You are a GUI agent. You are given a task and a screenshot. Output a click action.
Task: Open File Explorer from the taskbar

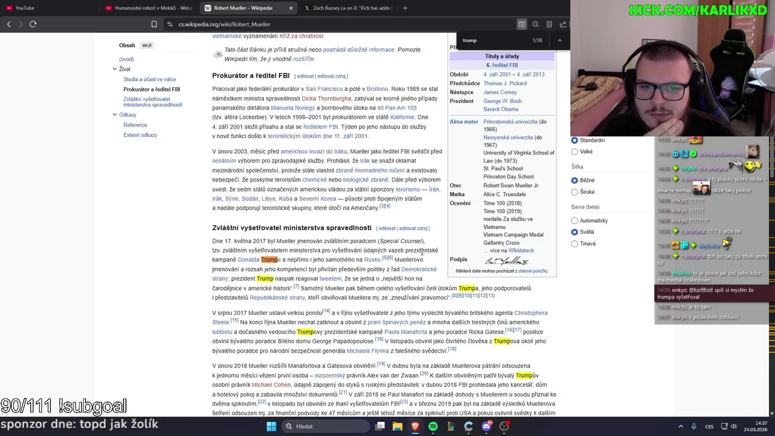[397, 426]
